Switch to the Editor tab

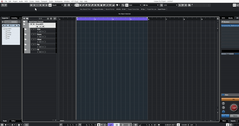13,121
